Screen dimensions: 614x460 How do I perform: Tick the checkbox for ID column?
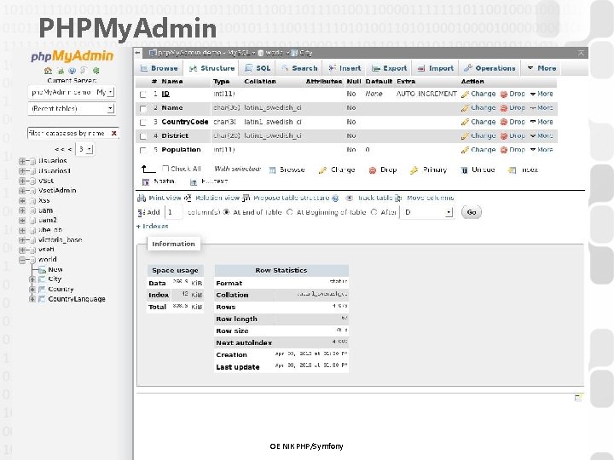(x=143, y=95)
